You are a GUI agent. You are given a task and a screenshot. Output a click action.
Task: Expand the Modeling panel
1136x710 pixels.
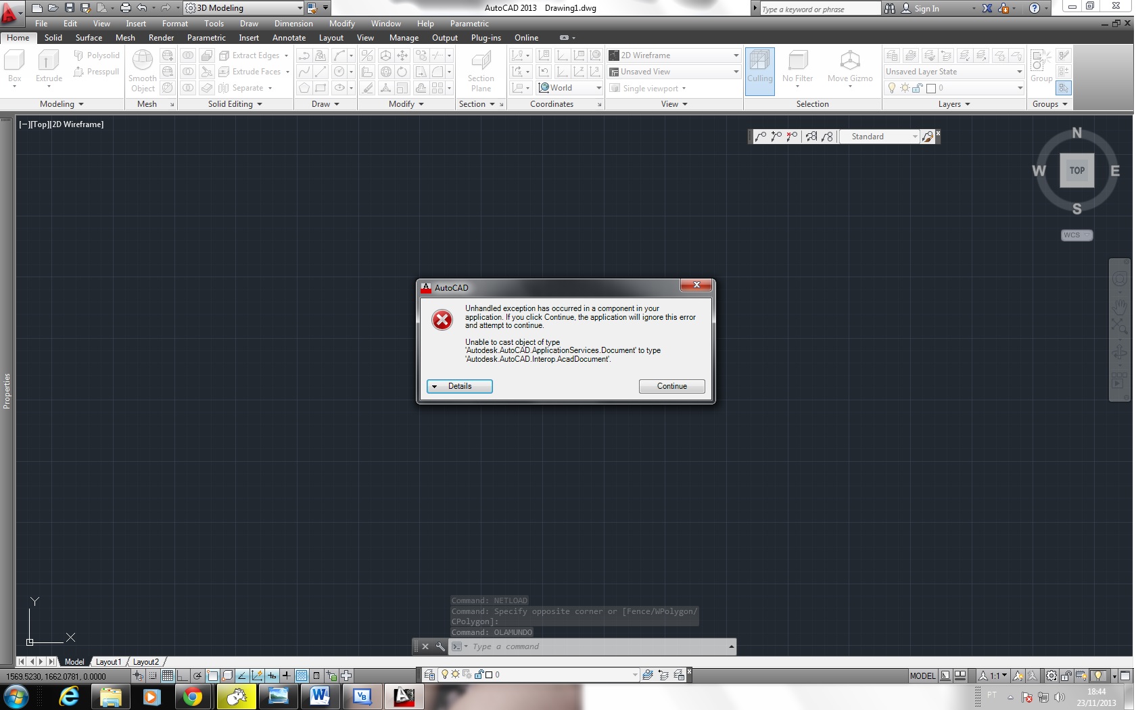point(62,104)
